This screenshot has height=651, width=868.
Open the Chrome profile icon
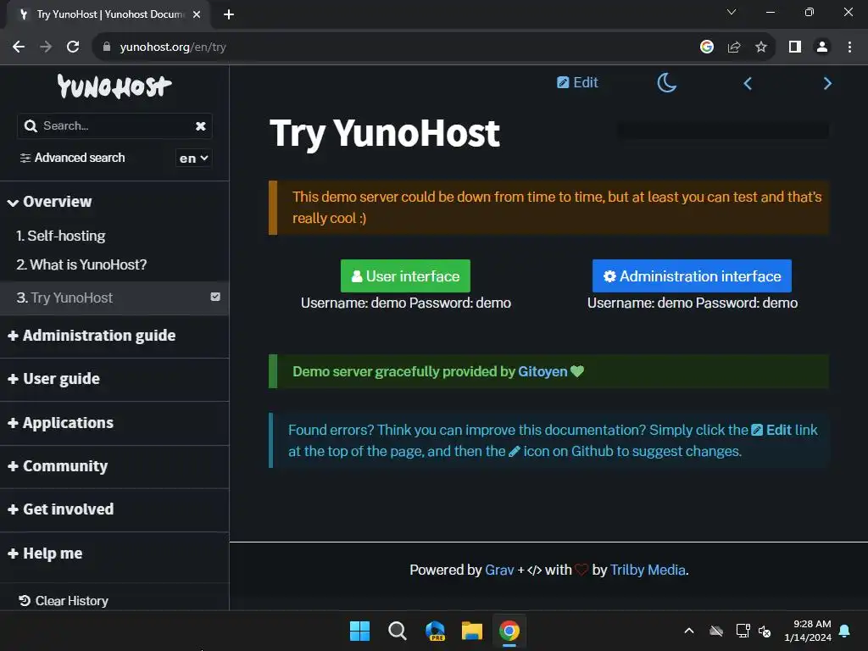pyautogui.click(x=822, y=47)
